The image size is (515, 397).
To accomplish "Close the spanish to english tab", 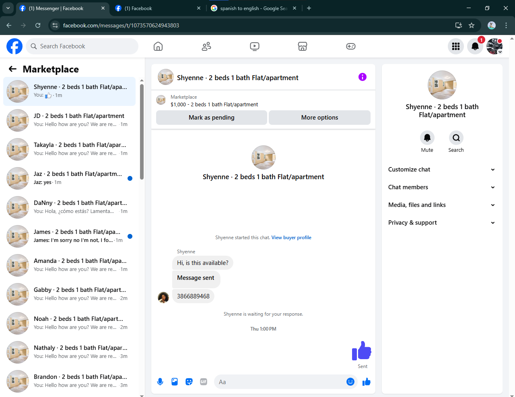I will 295,8.
